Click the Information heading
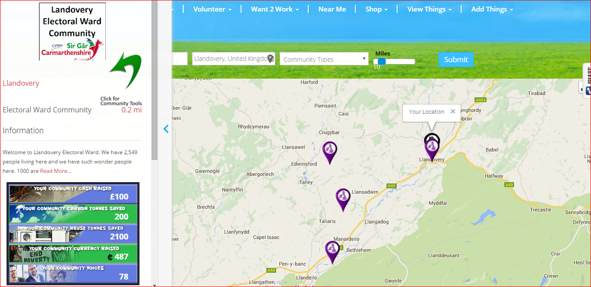Image resolution: width=591 pixels, height=287 pixels. tap(23, 130)
